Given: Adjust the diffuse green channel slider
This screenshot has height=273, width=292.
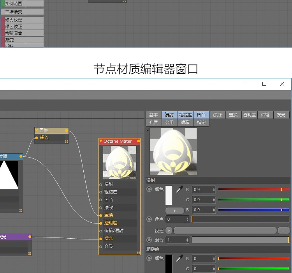Looking at the screenshot, I should (x=253, y=200).
